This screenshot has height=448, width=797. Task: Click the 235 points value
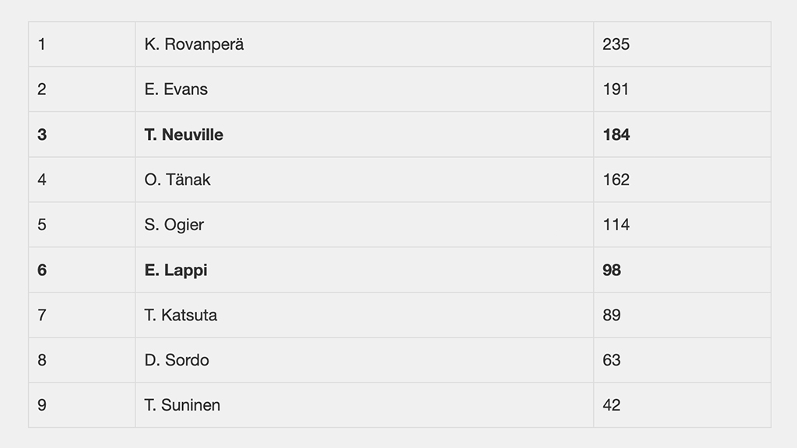616,44
